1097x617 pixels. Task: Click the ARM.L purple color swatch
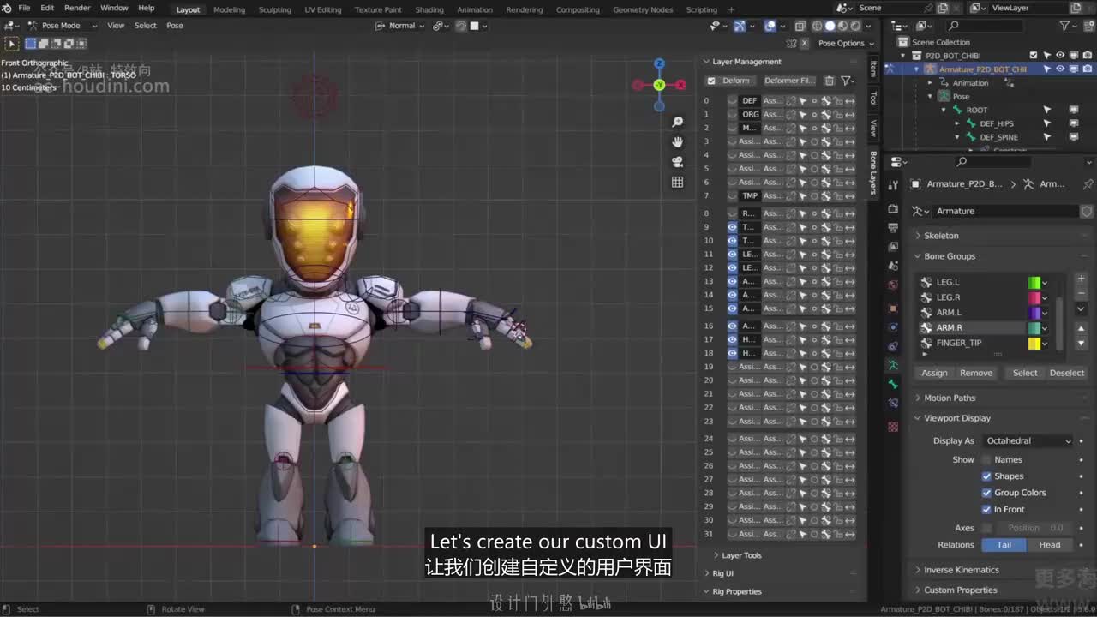pos(1034,313)
